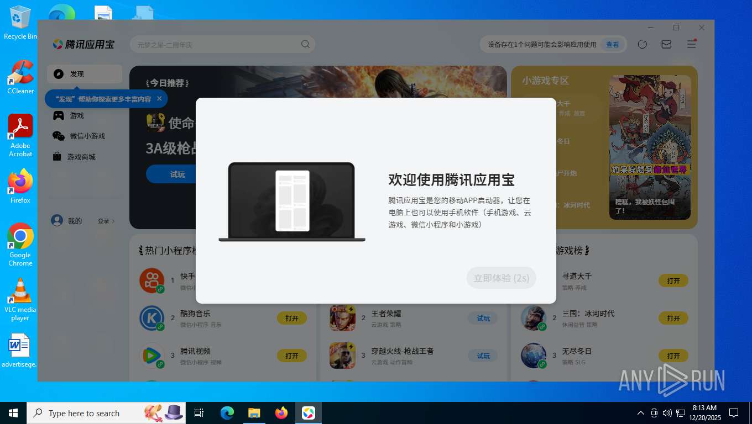This screenshot has height=424, width=752.
Task: Click the 无尽冬日 title text
Action: [577, 351]
